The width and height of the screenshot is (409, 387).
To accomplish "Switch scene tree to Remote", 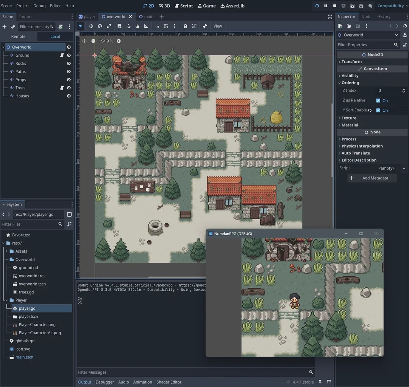I will 18,36.
